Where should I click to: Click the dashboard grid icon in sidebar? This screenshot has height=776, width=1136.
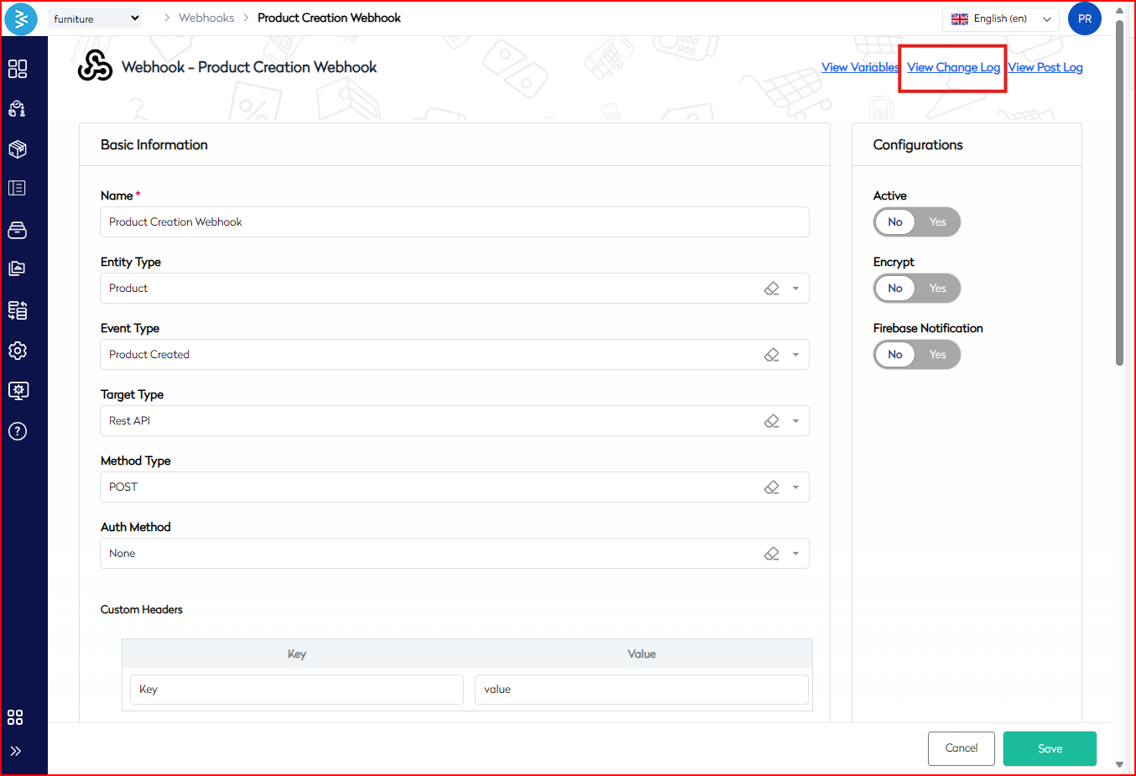(x=18, y=69)
